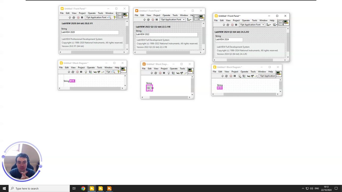Abort execution in LabVIEW 2024 front panel
342x192 pixels.
coord(232,25)
